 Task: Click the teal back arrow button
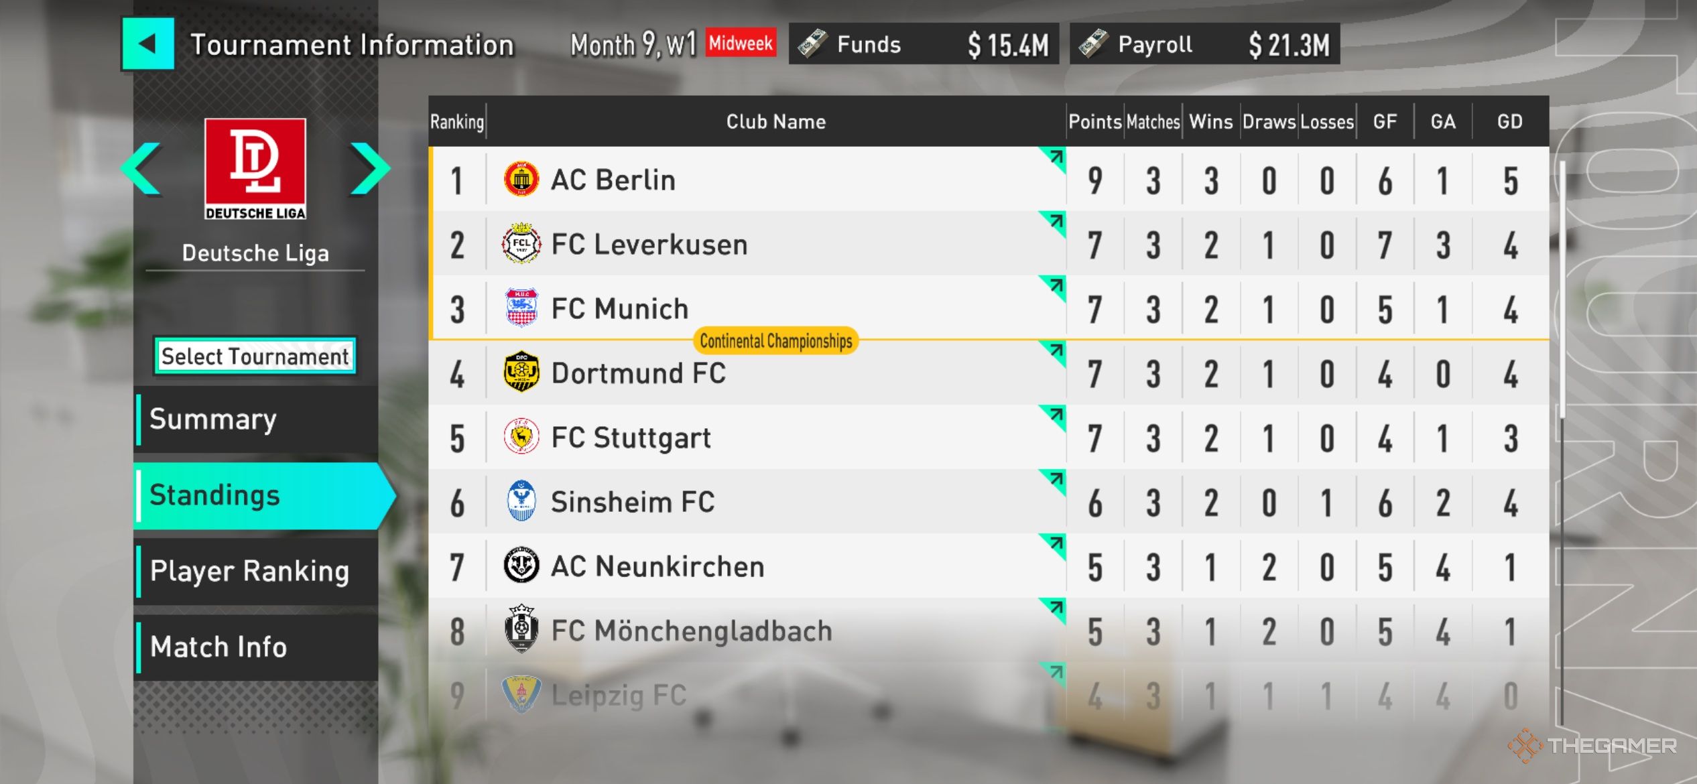147,44
